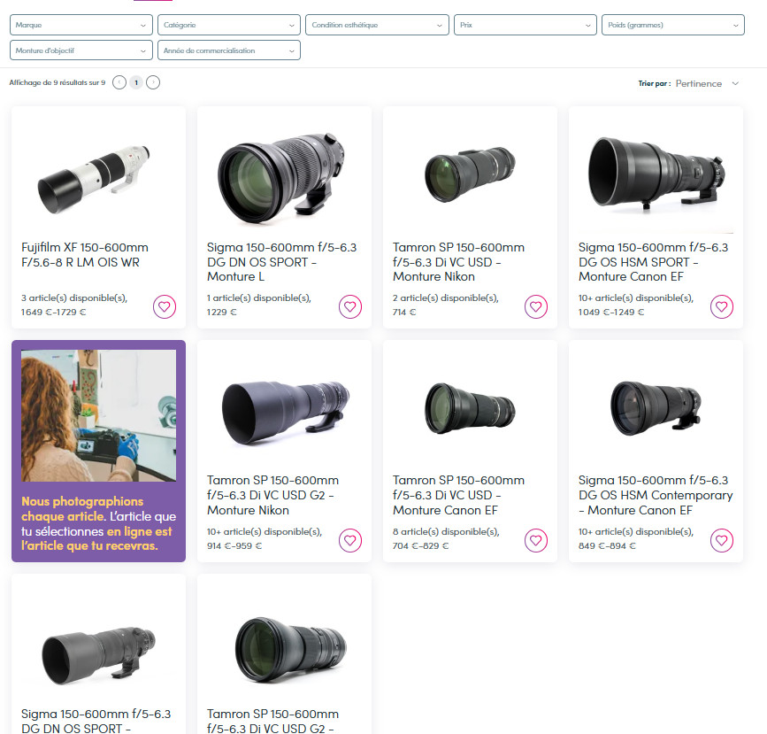767x734 pixels.
Task: Click the Tamron Monture Nikon 714 € image
Action: [470, 174]
